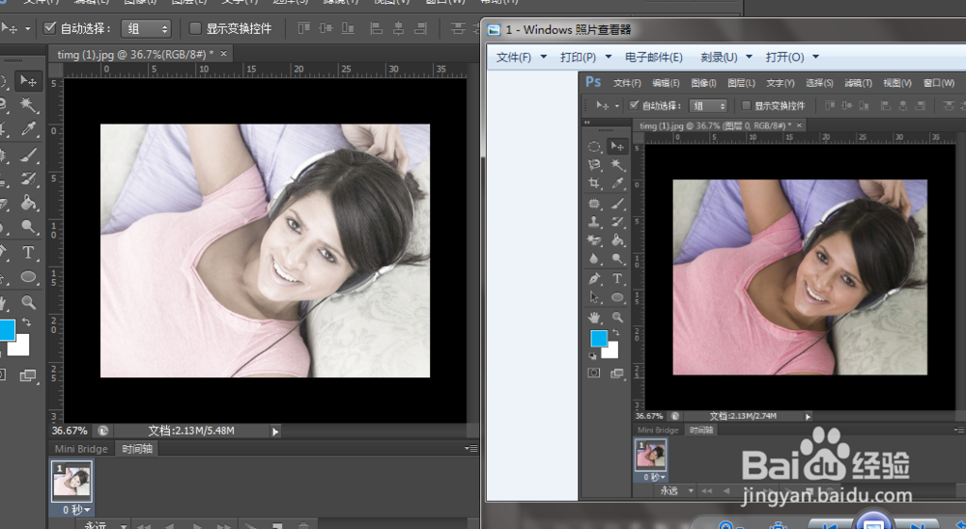The image size is (966, 529).
Task: Toggle the 自动选择 checkbox in left options bar
Action: [x=51, y=29]
